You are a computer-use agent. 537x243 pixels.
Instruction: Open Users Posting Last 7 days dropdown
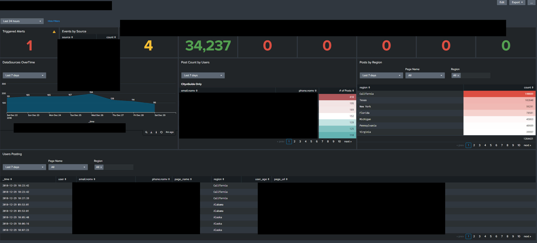[24, 167]
